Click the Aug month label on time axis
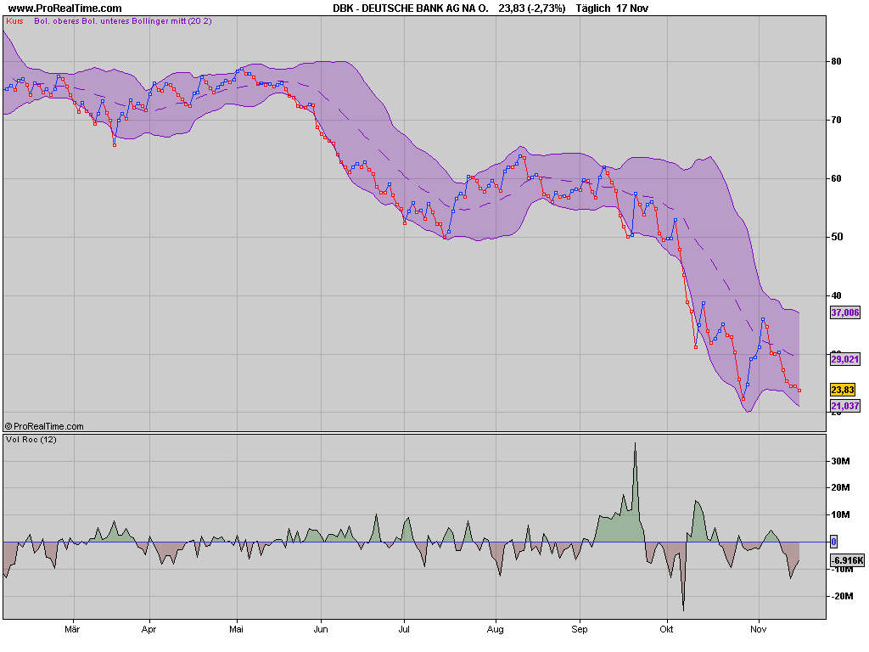Image resolution: width=869 pixels, height=652 pixels. tap(495, 629)
